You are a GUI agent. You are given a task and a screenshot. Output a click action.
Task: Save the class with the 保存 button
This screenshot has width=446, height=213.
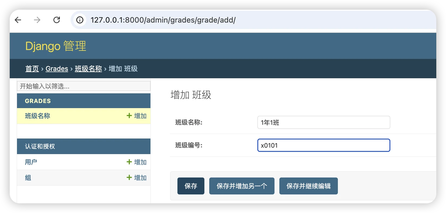tap(191, 186)
